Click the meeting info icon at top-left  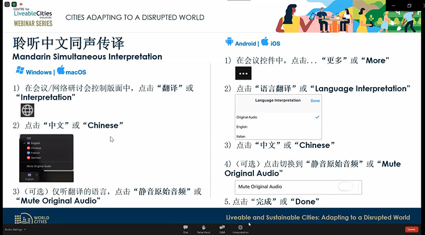pos(6,5)
